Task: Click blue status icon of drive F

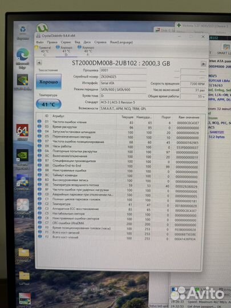Action: pyautogui.click(x=79, y=47)
